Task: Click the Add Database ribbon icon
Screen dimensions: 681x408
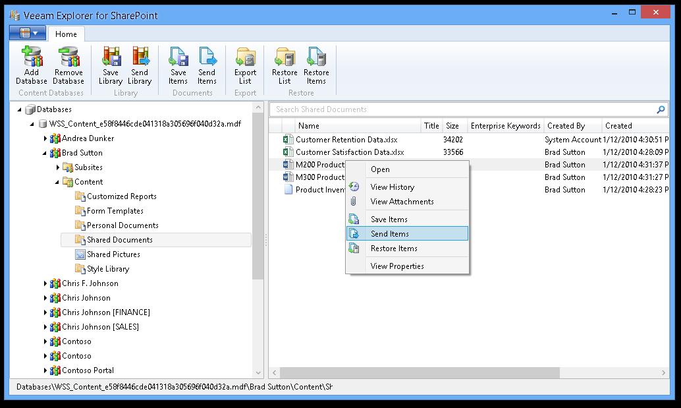Action: click(x=32, y=57)
